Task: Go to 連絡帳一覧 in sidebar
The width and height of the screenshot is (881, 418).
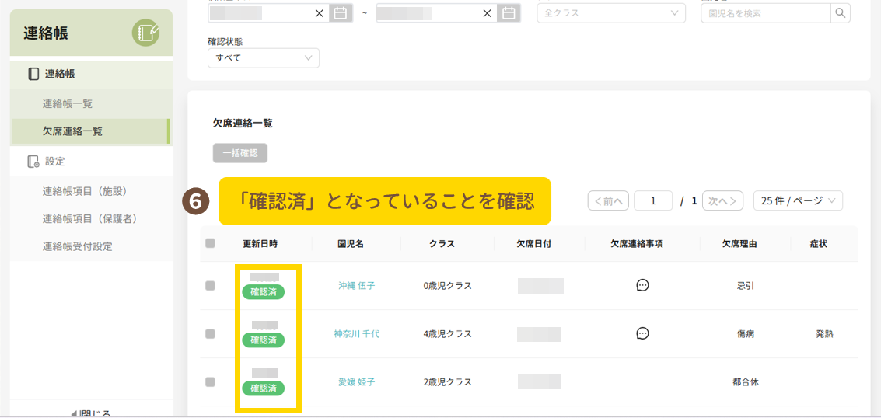Action: click(68, 103)
